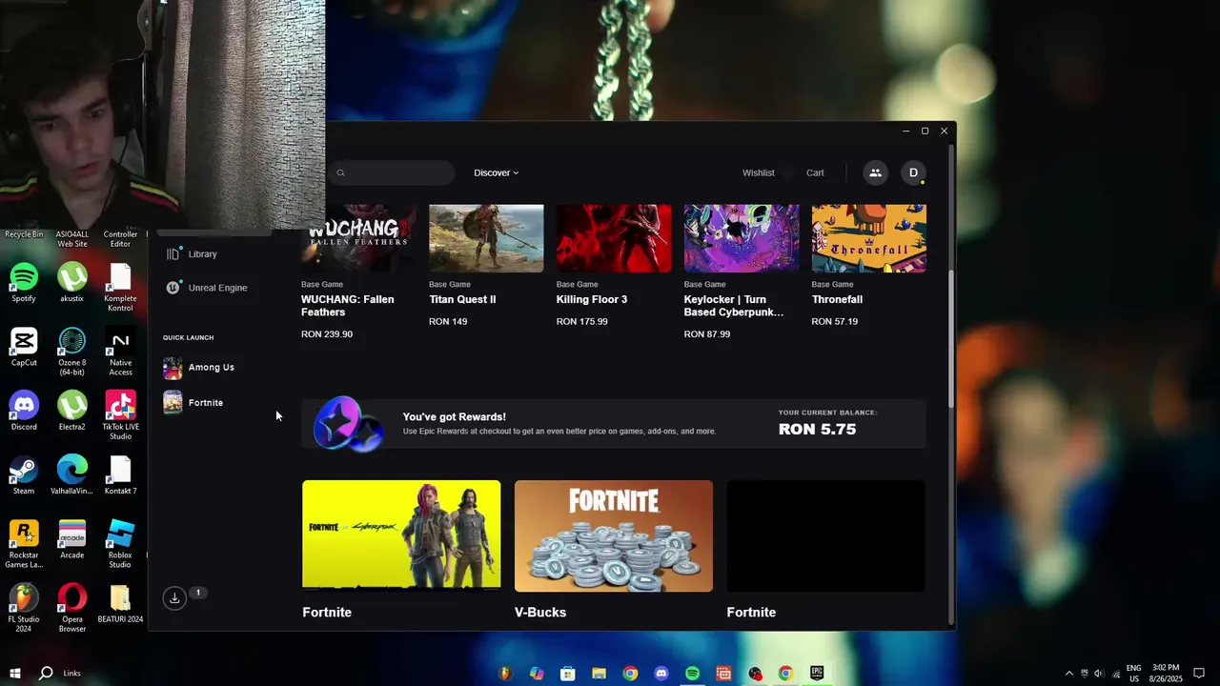Click the Windows Start button
Screen dimensions: 1220x686
coord(15,673)
